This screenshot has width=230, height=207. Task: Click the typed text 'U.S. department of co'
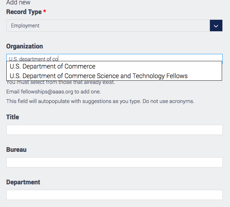tap(33, 59)
